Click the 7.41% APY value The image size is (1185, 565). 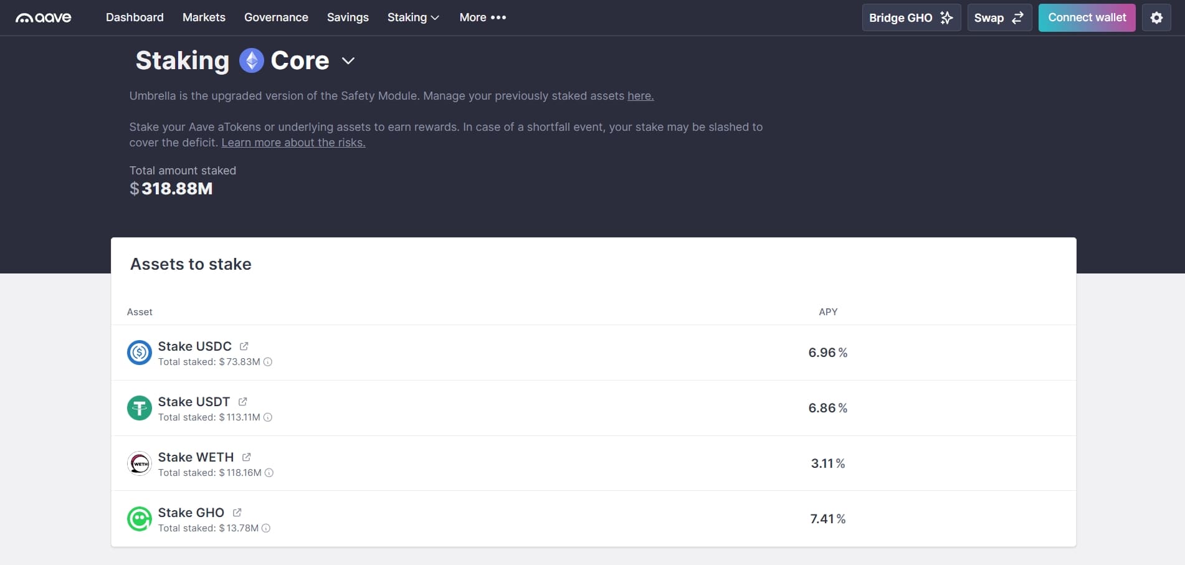coord(828,519)
